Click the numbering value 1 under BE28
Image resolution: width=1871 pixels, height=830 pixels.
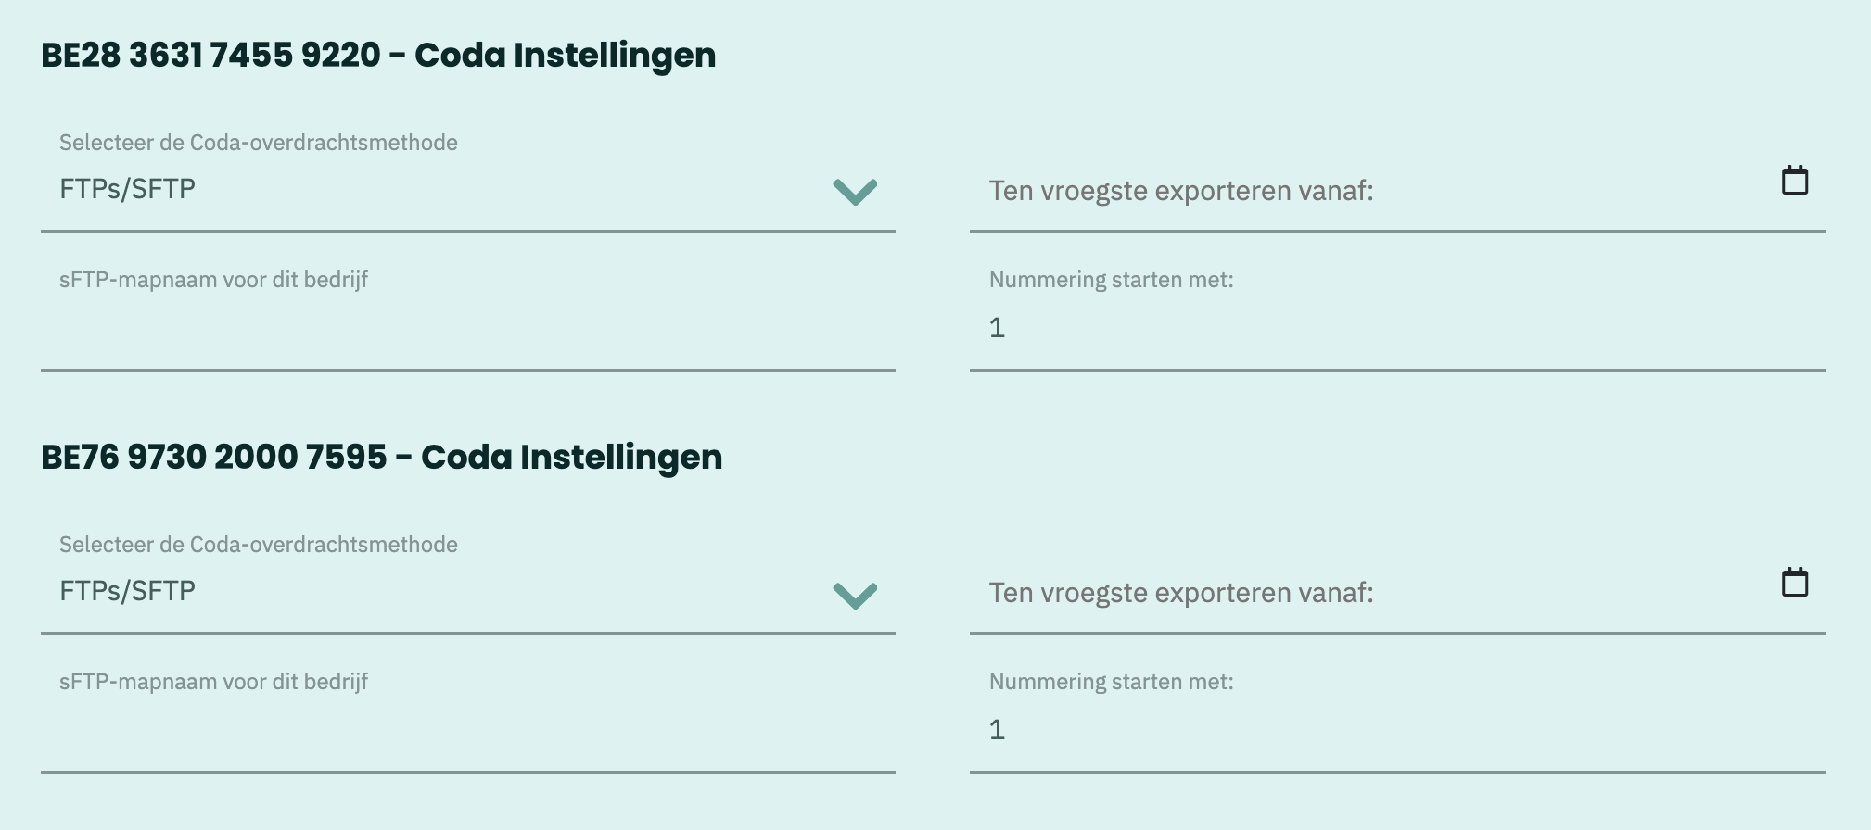click(x=997, y=328)
